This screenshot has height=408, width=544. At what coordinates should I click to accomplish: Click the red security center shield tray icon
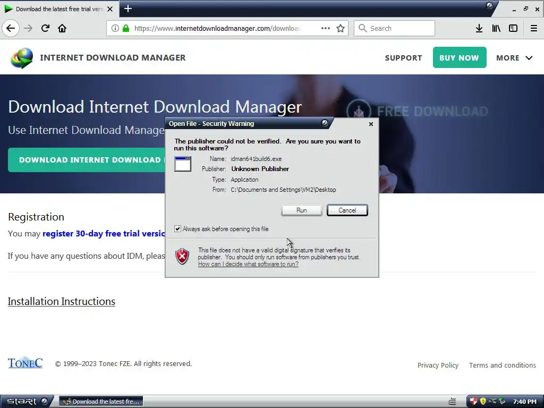coord(473,402)
